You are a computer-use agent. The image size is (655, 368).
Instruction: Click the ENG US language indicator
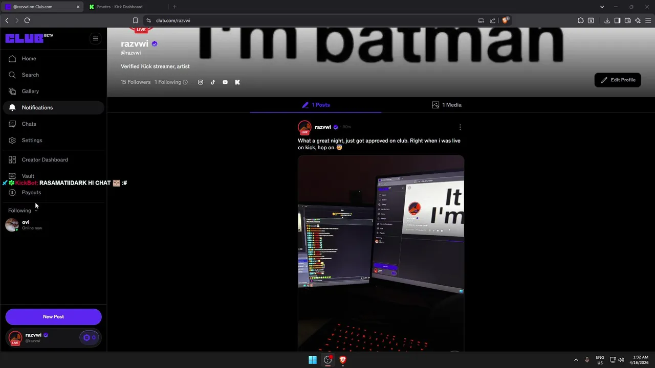600,360
